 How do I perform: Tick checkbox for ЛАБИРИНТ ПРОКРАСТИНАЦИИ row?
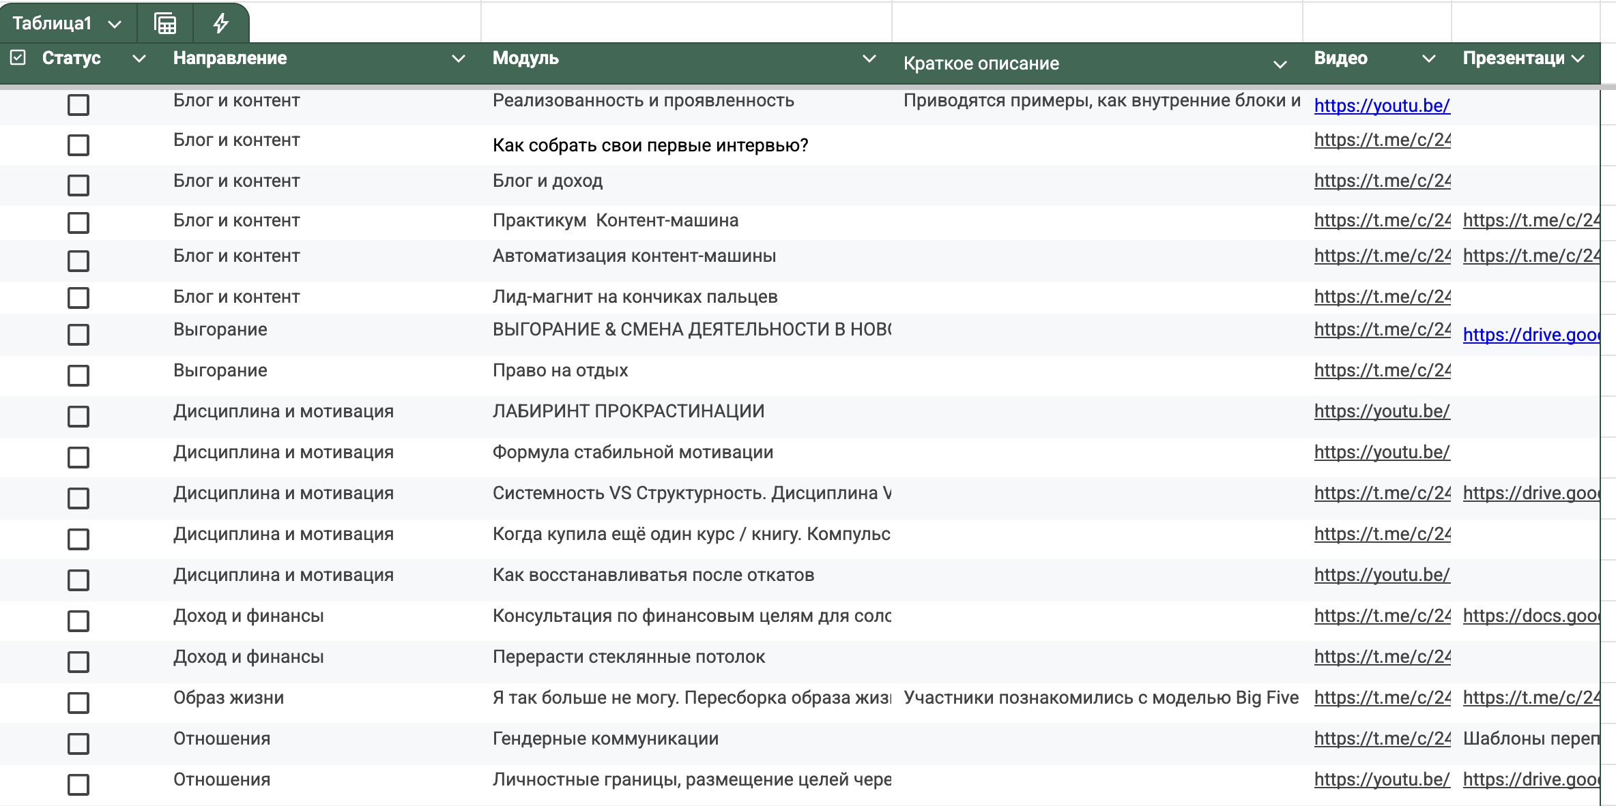pyautogui.click(x=78, y=416)
